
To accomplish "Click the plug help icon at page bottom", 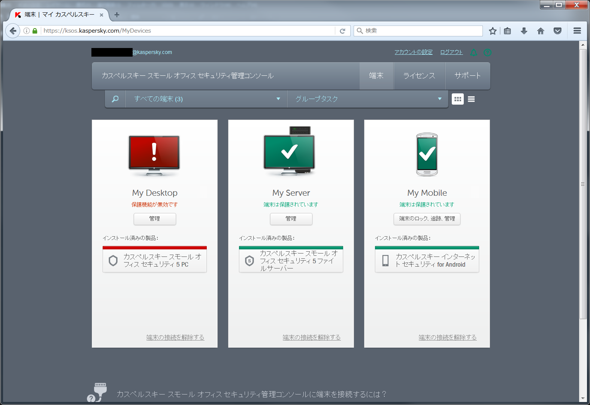I will click(97, 393).
